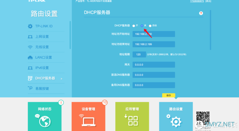The height and width of the screenshot is (131, 239).
Task: Click the 易展按键 icon
Action: coord(30,88)
